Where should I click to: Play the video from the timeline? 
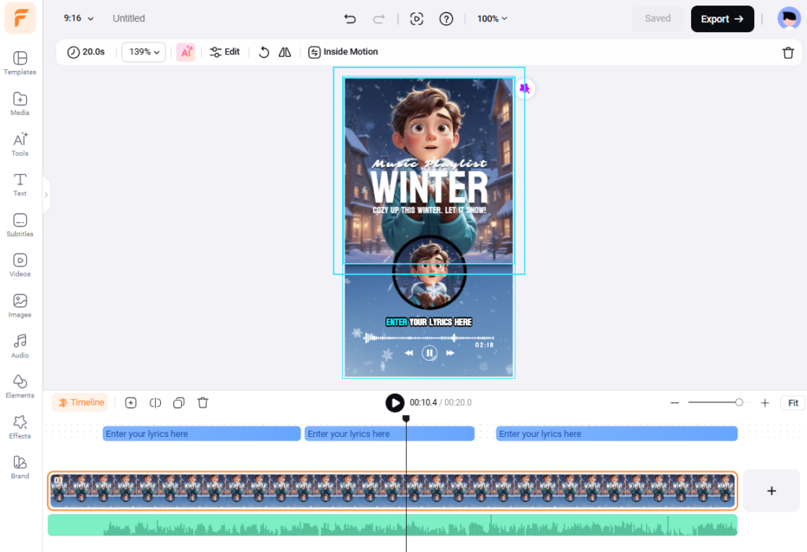(x=395, y=402)
